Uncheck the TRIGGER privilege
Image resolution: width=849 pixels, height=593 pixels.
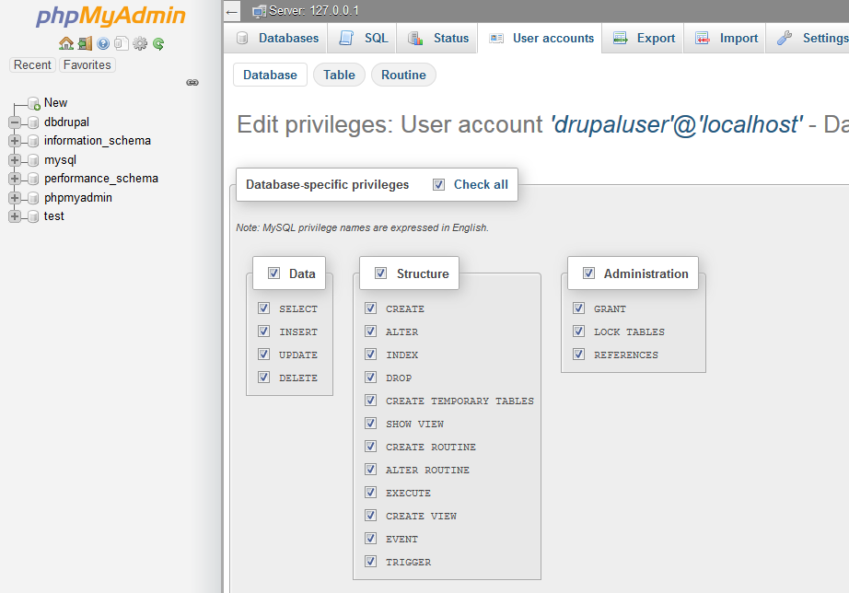point(370,561)
